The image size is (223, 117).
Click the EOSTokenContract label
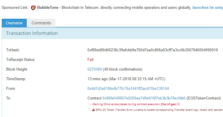pyautogui.click(x=204, y=98)
